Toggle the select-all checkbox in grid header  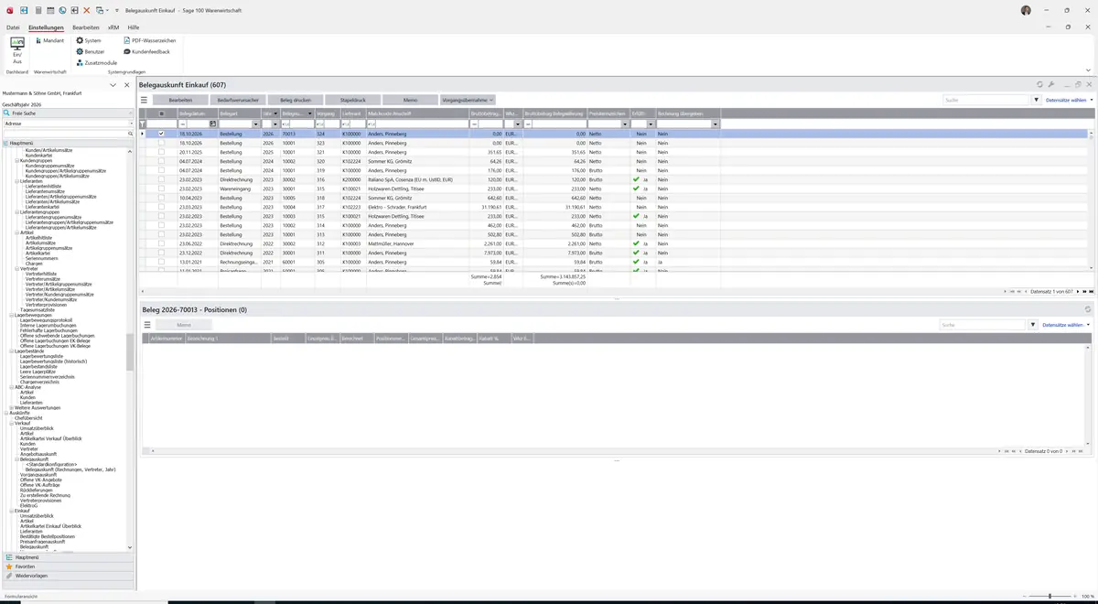point(162,113)
